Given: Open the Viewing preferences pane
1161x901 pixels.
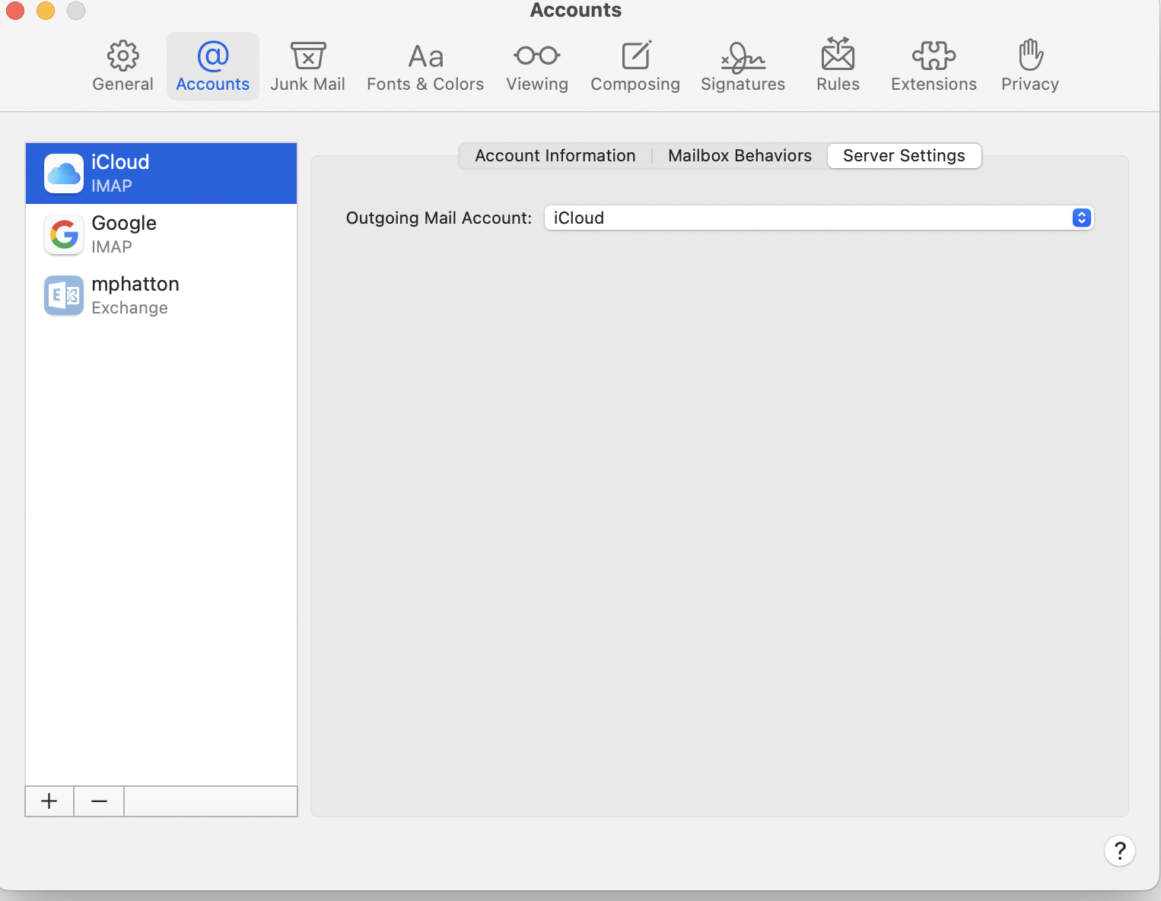Looking at the screenshot, I should point(537,66).
